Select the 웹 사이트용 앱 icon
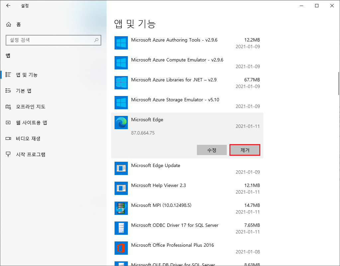 (x=8, y=123)
